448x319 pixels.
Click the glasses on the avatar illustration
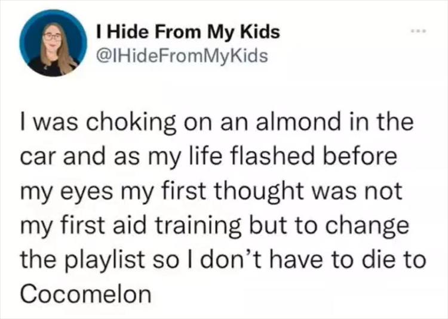tap(52, 37)
